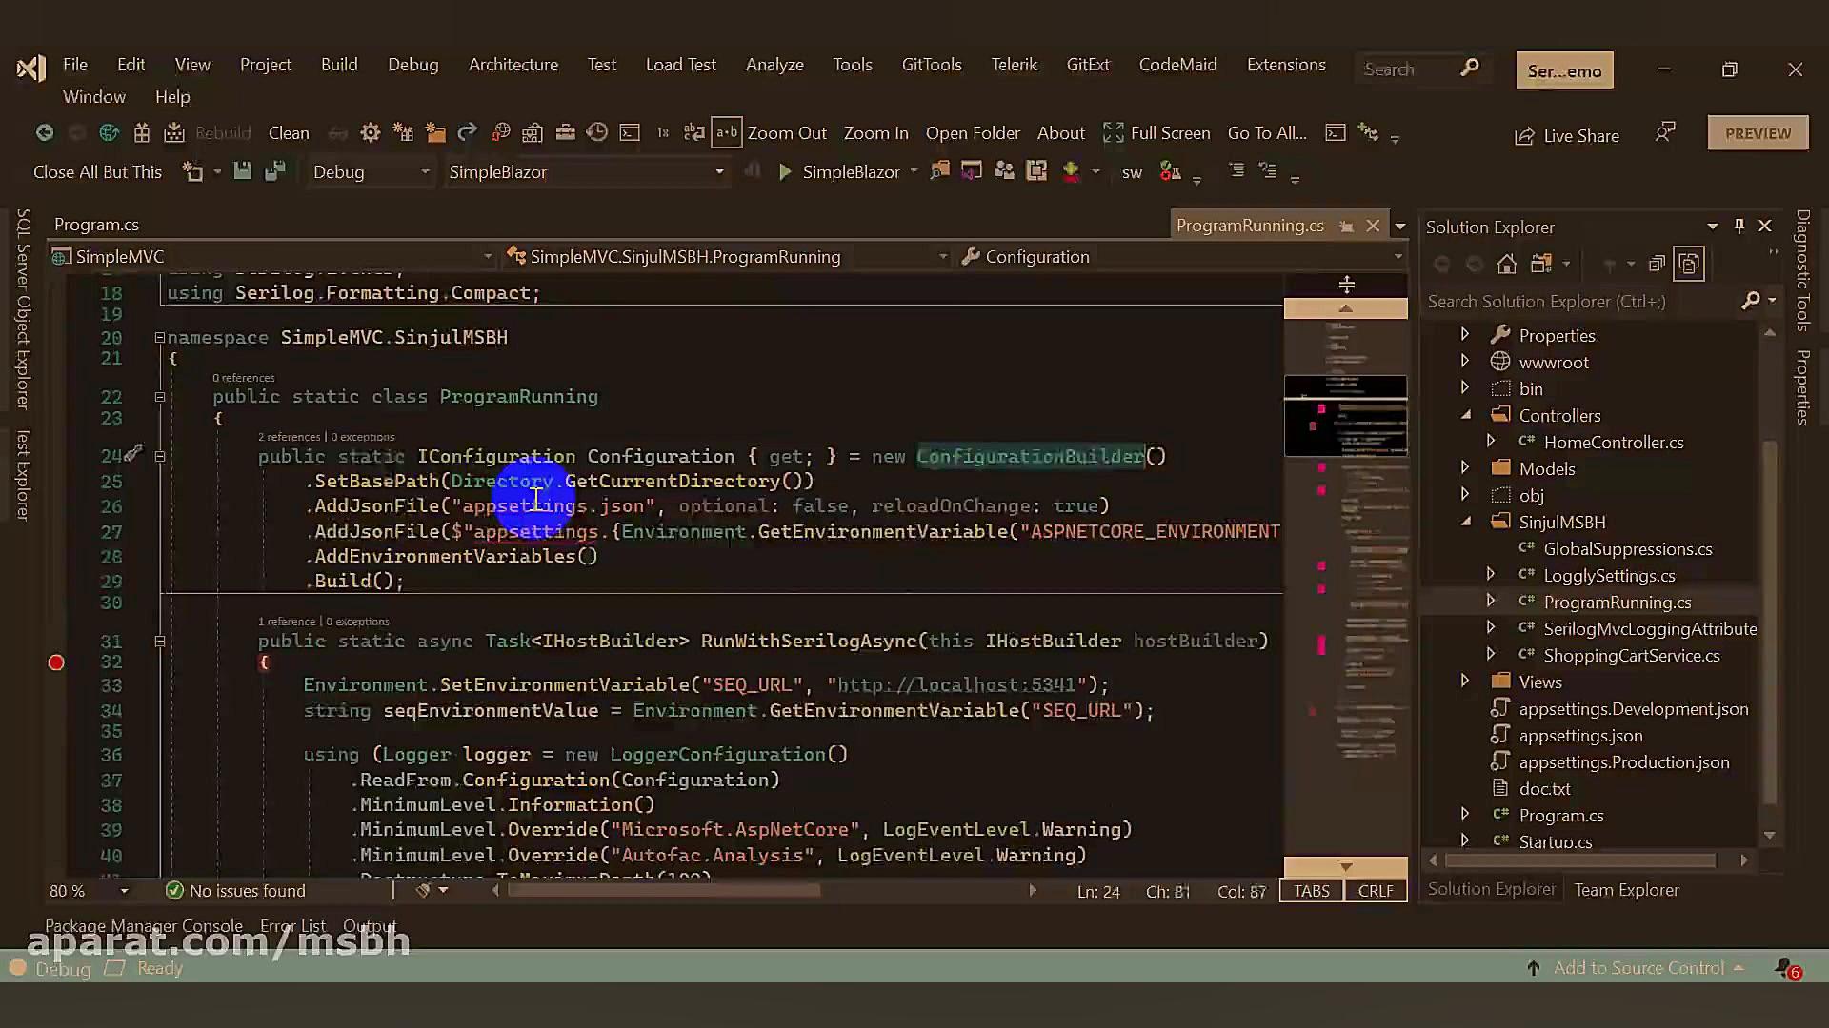
Task: Click the Send Feedback person icon
Action: pyautogui.click(x=1665, y=133)
